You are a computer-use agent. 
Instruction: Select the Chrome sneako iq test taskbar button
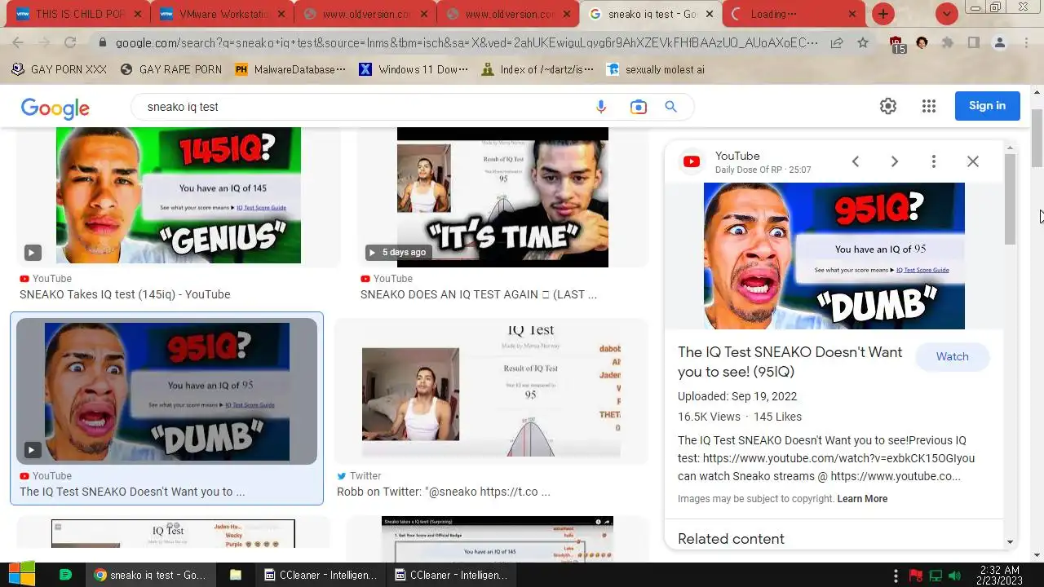pyautogui.click(x=150, y=575)
